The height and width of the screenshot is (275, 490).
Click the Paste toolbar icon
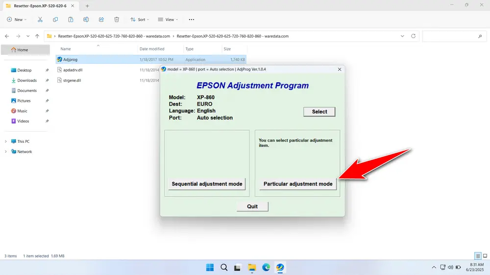click(x=71, y=20)
